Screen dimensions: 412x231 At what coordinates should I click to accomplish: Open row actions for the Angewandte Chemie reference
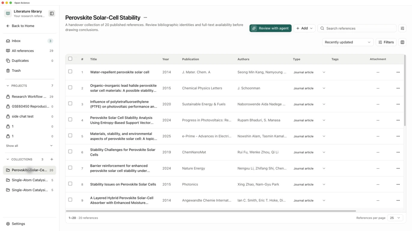(x=398, y=200)
